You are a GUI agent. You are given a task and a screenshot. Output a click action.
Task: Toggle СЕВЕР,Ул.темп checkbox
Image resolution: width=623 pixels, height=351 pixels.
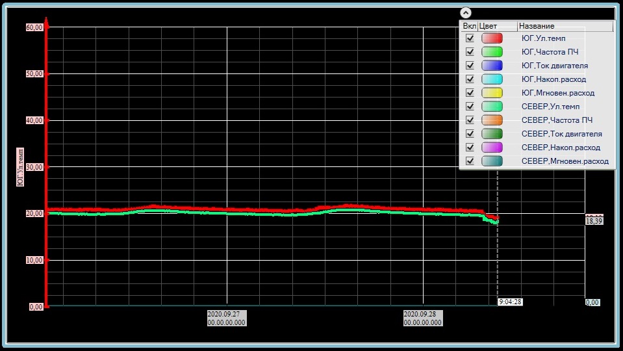pyautogui.click(x=470, y=106)
